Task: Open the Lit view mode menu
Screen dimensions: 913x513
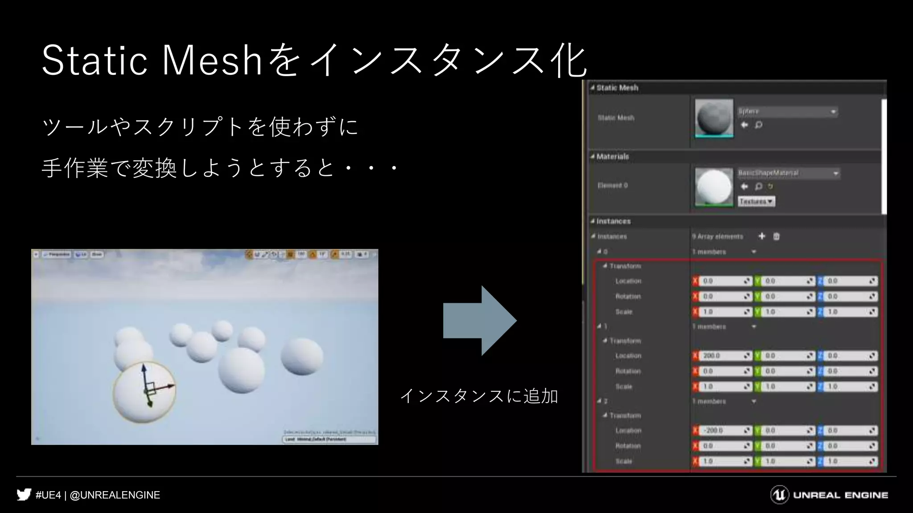Action: click(81, 254)
